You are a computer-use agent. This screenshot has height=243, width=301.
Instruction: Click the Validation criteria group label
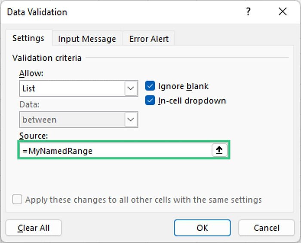pyautogui.click(x=47, y=58)
